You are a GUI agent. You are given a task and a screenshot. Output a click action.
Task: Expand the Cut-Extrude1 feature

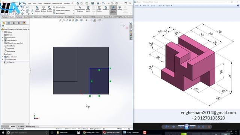pyautogui.click(x=3, y=60)
